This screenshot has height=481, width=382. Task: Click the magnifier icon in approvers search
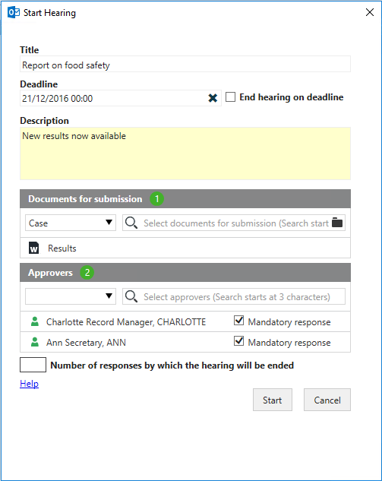point(131,296)
